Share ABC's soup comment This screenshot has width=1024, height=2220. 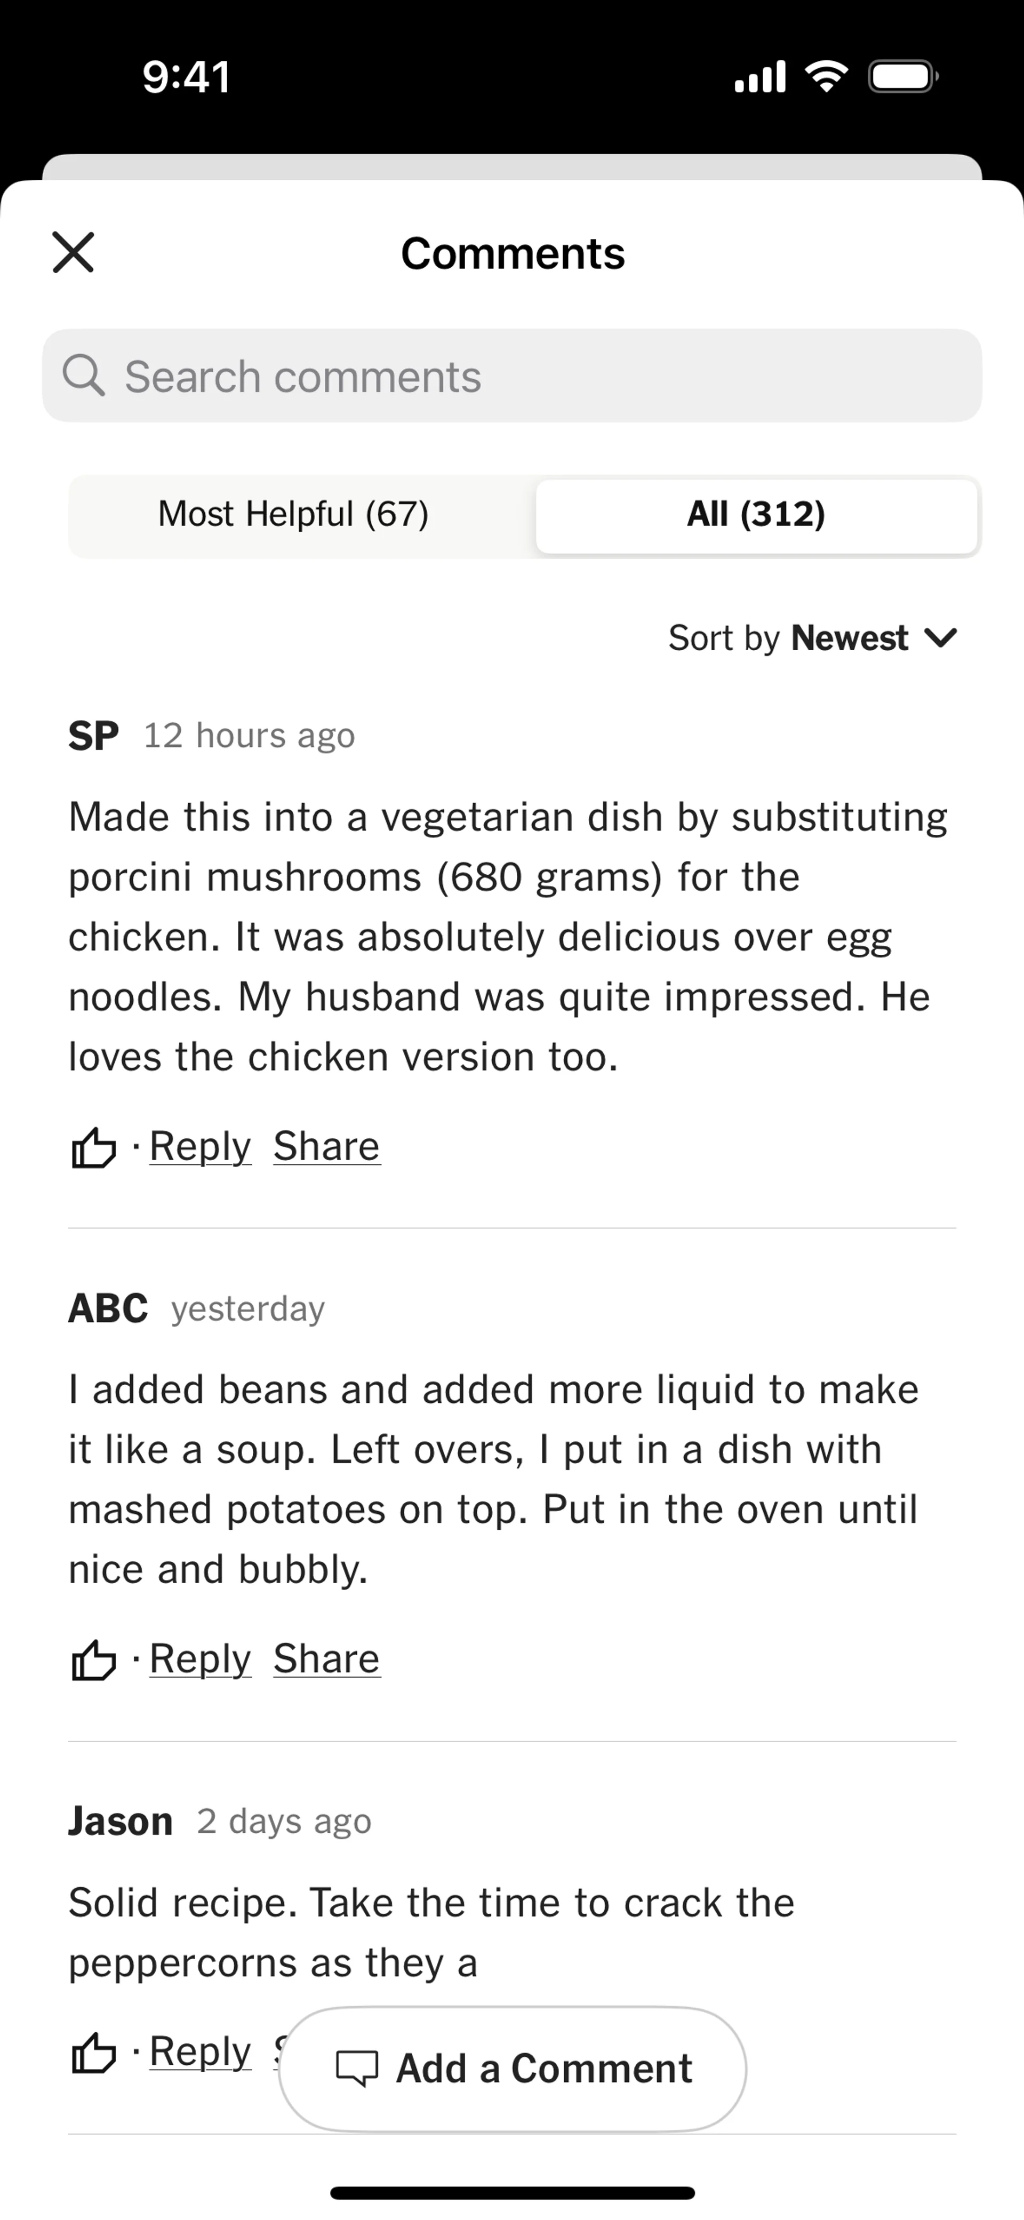click(x=327, y=1658)
